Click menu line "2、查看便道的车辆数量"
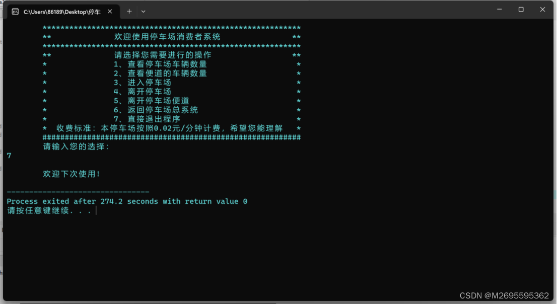The height and width of the screenshot is (304, 557). tap(160, 73)
